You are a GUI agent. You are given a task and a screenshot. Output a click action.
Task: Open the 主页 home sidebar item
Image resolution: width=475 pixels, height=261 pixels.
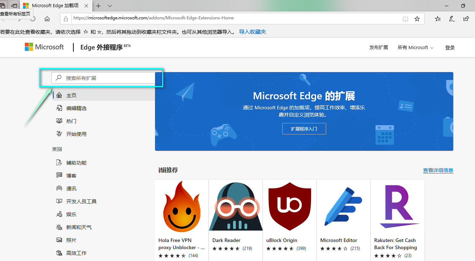pos(104,95)
